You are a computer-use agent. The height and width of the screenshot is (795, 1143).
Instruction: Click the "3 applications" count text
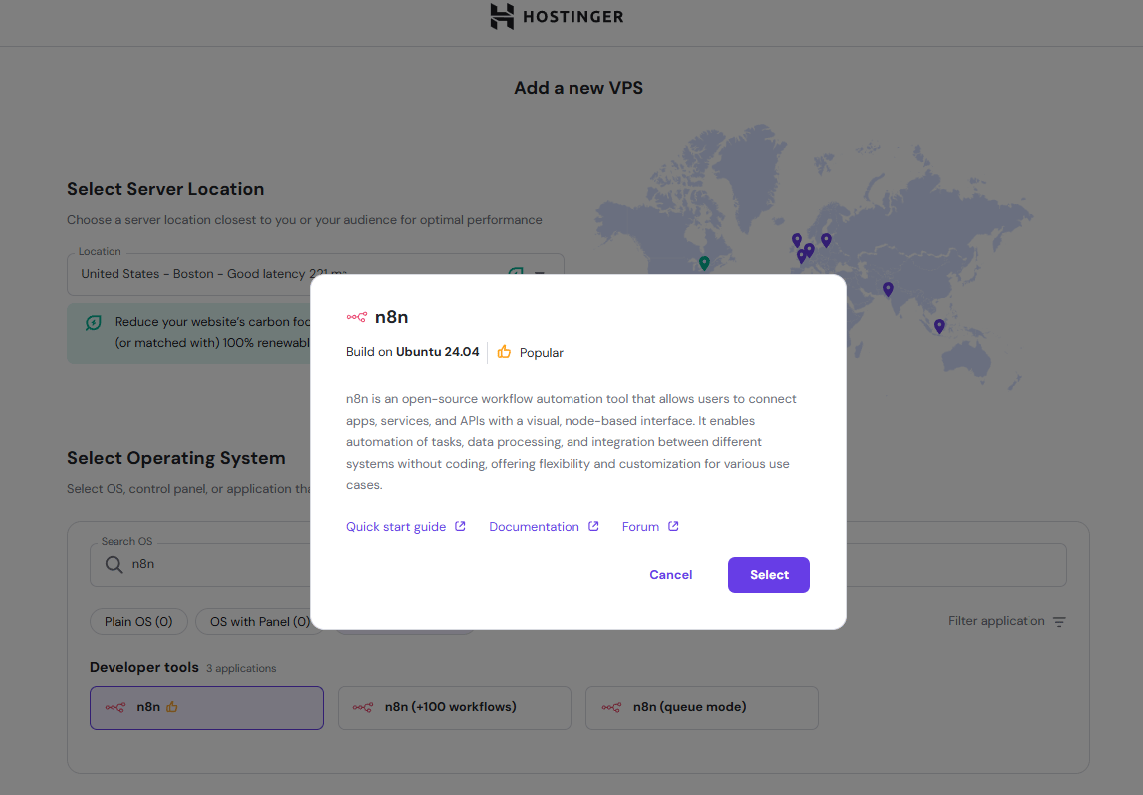pos(241,669)
